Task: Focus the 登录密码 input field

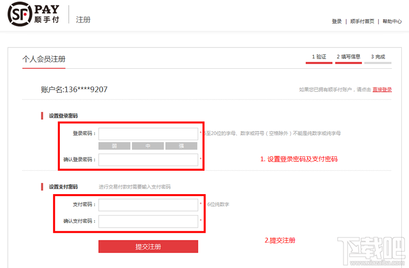Action: pos(148,134)
